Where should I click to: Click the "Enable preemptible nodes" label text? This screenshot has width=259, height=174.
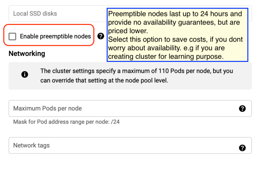55,37
